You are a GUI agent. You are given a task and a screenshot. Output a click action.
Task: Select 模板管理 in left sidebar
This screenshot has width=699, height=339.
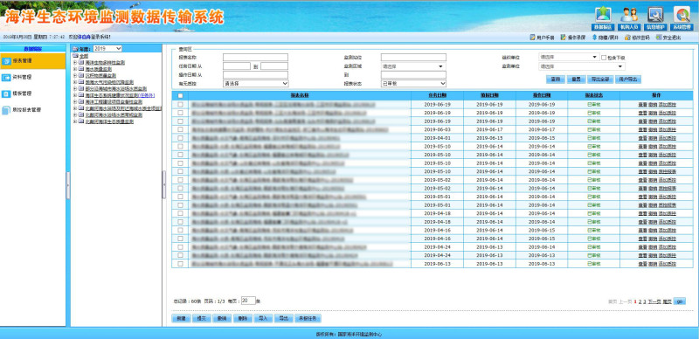[33, 93]
